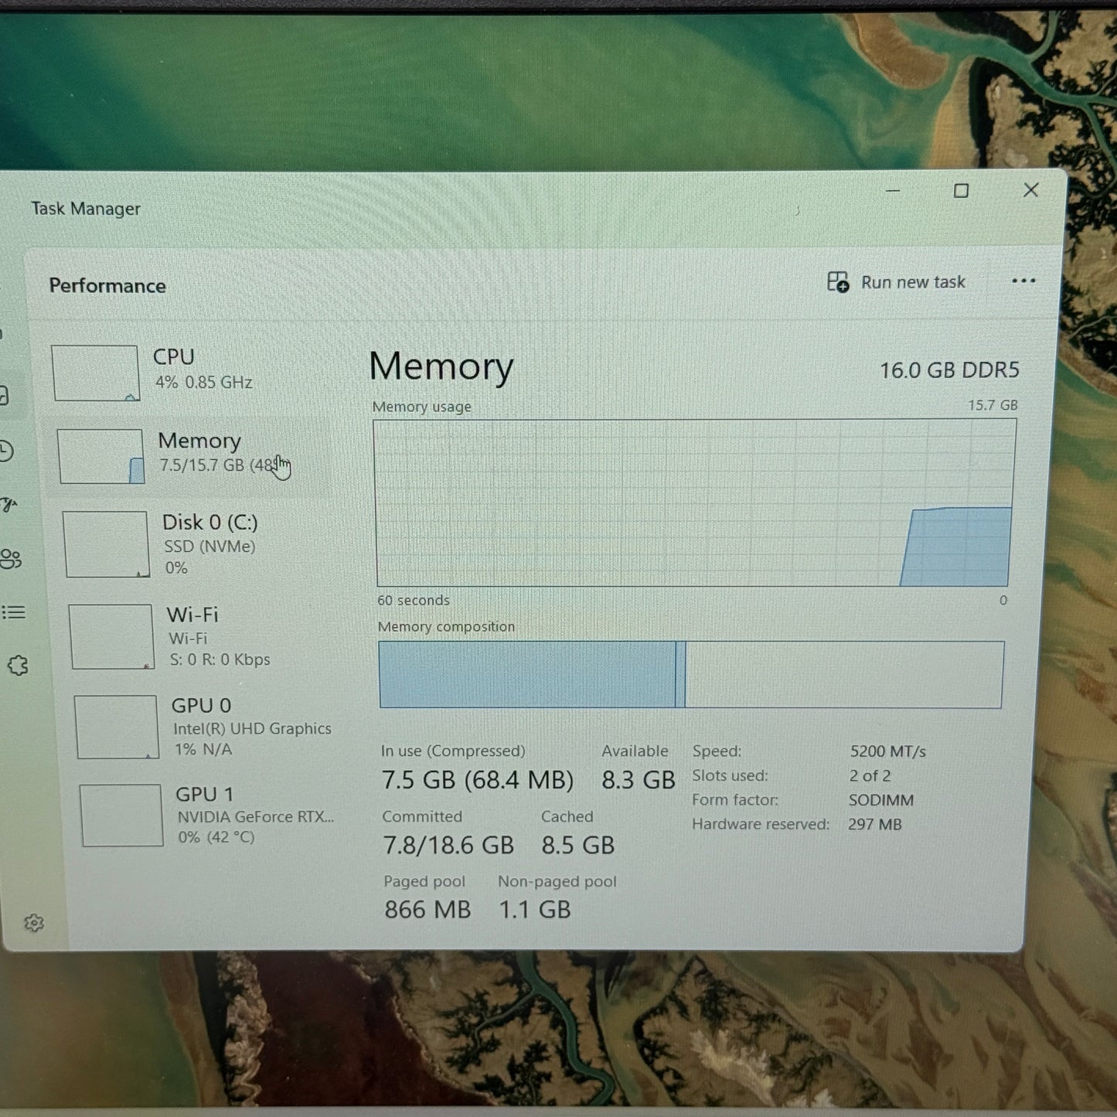Maximize the Task Manager window

coord(961,191)
